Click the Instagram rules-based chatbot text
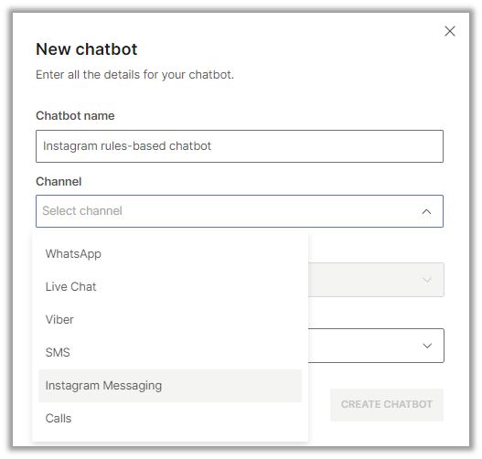 pyautogui.click(x=127, y=146)
